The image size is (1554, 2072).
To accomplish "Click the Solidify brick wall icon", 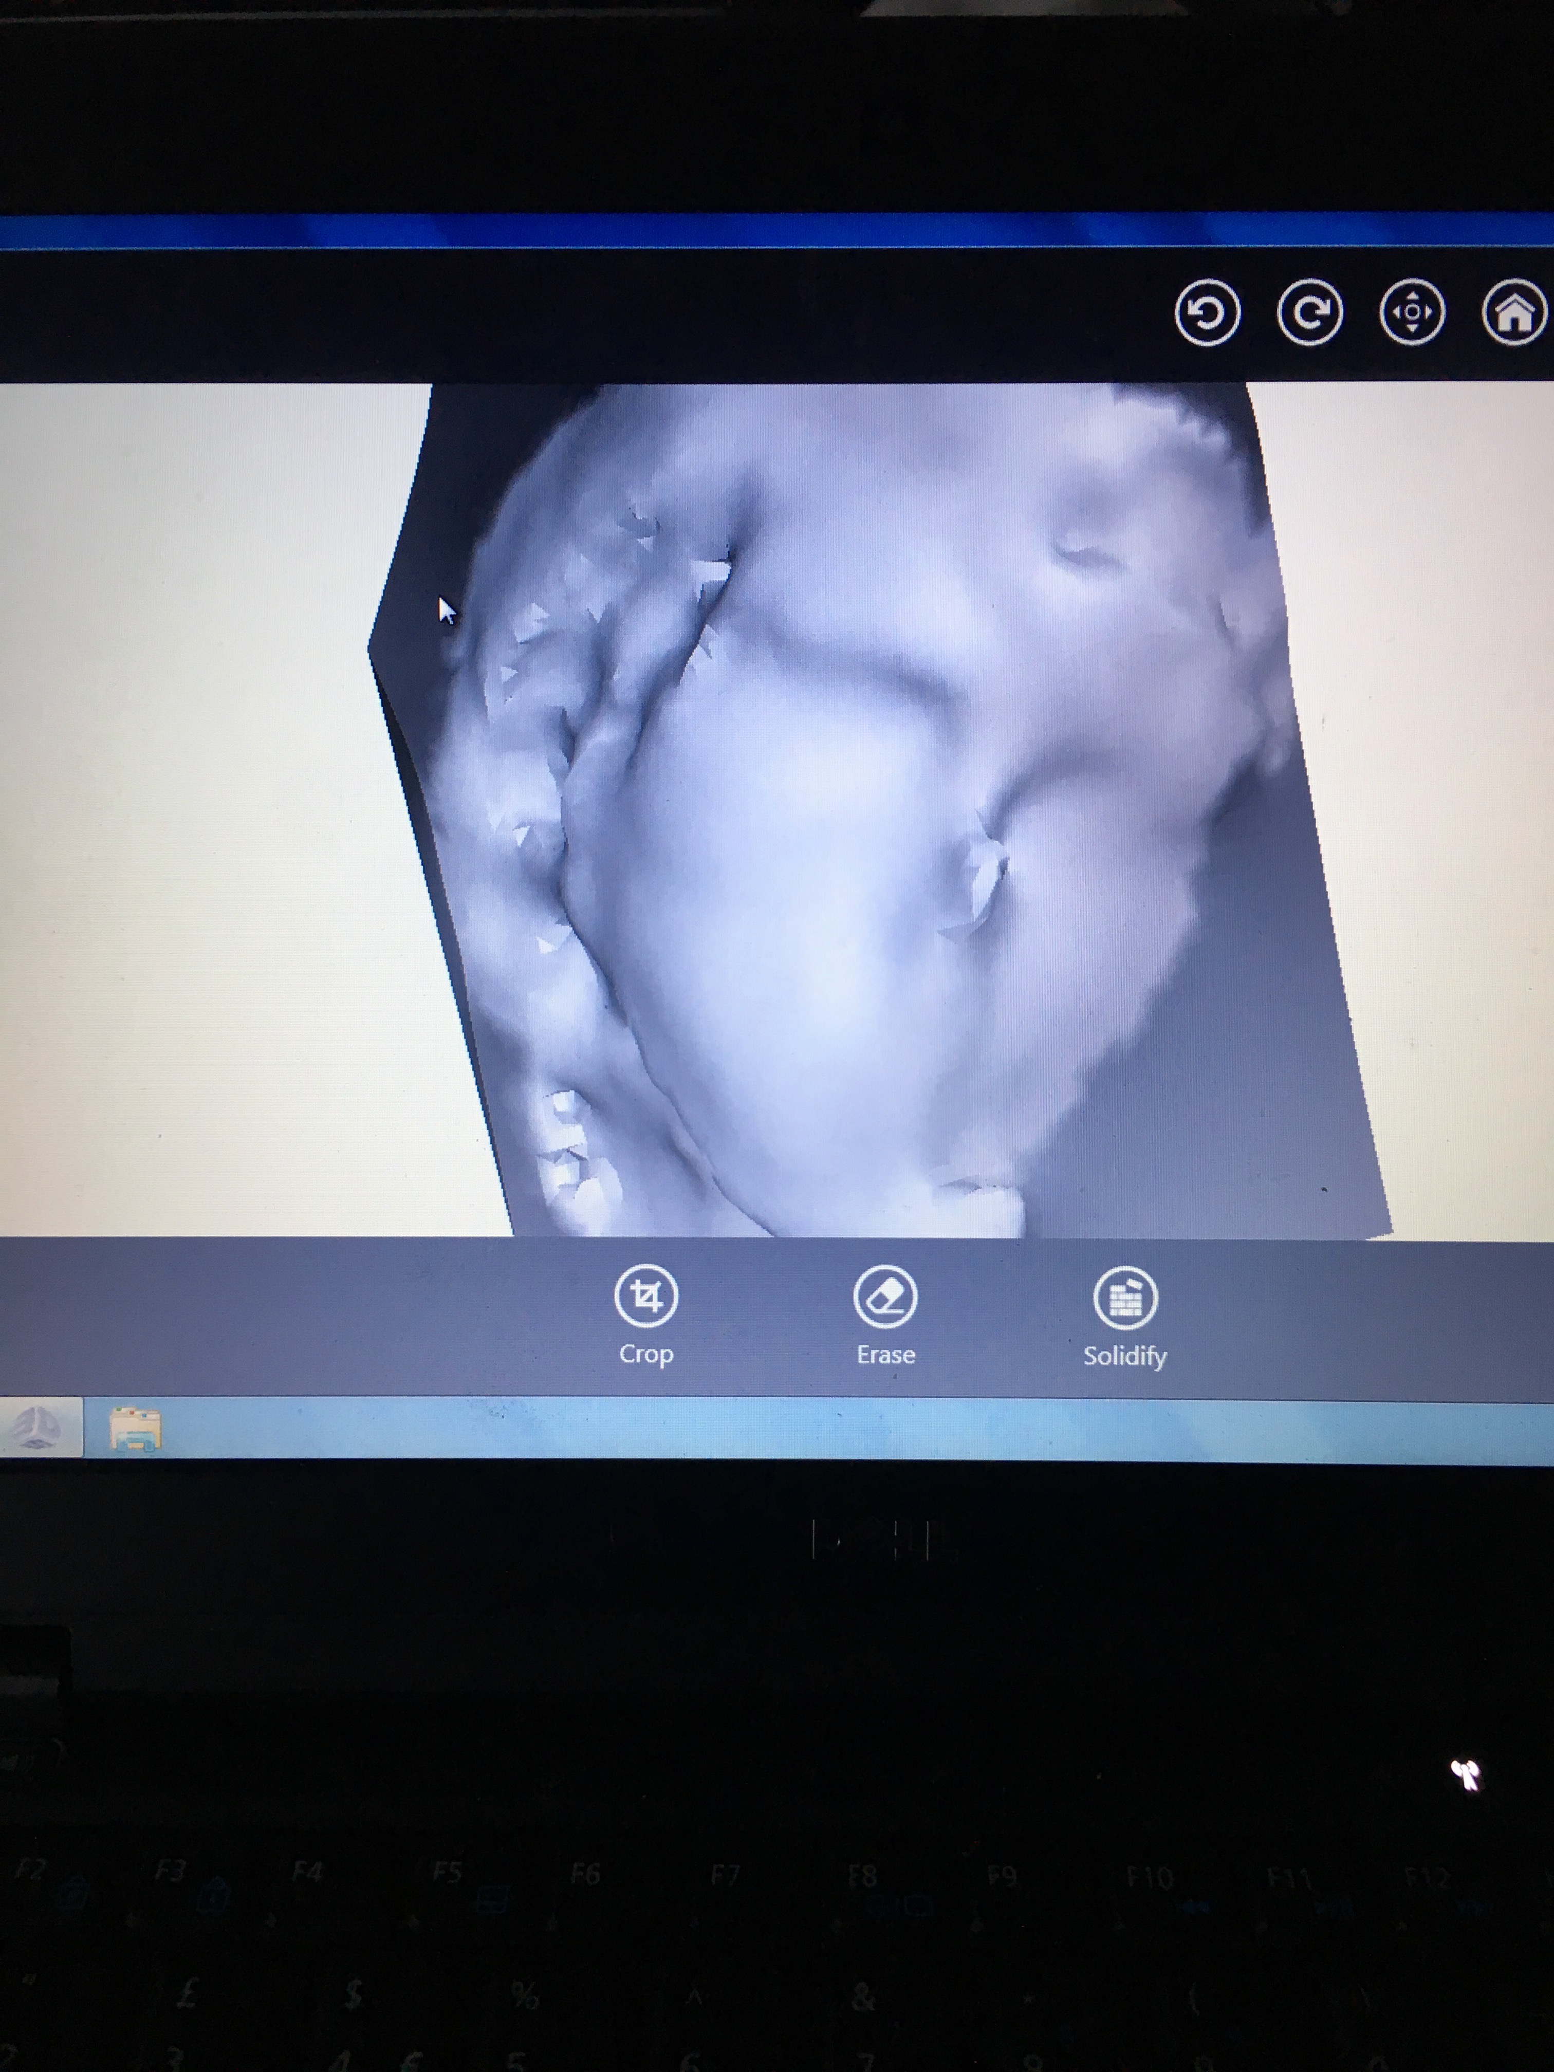I will point(1125,1298).
